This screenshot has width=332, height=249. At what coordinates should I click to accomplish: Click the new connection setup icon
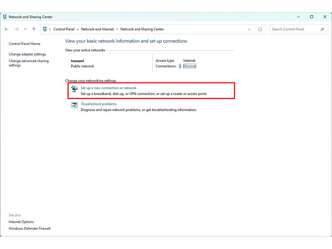(74, 89)
